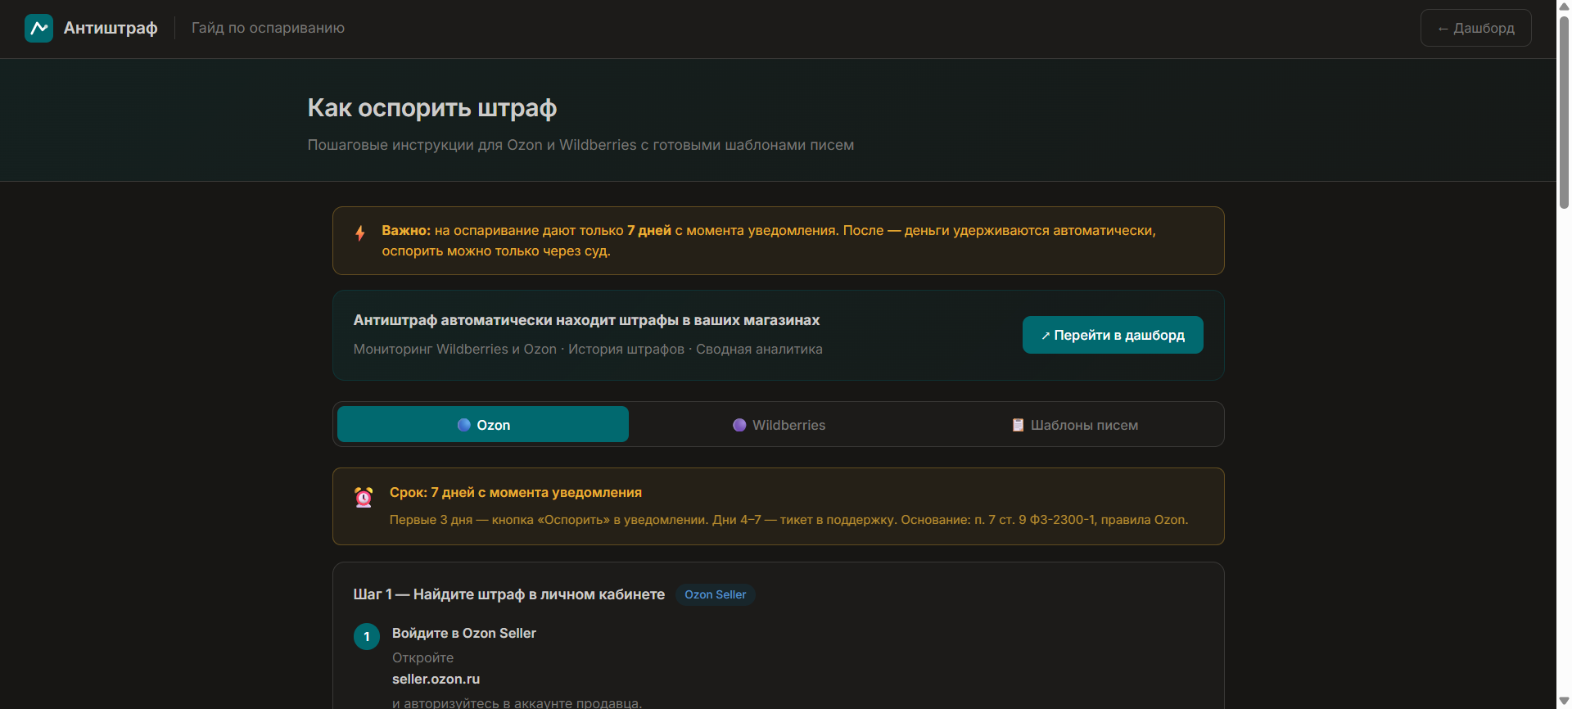Click the seller.ozon.ru address
The width and height of the screenshot is (1572, 709).
[x=436, y=679]
